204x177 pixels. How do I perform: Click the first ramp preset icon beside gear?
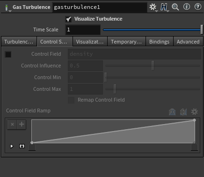pos(172,112)
